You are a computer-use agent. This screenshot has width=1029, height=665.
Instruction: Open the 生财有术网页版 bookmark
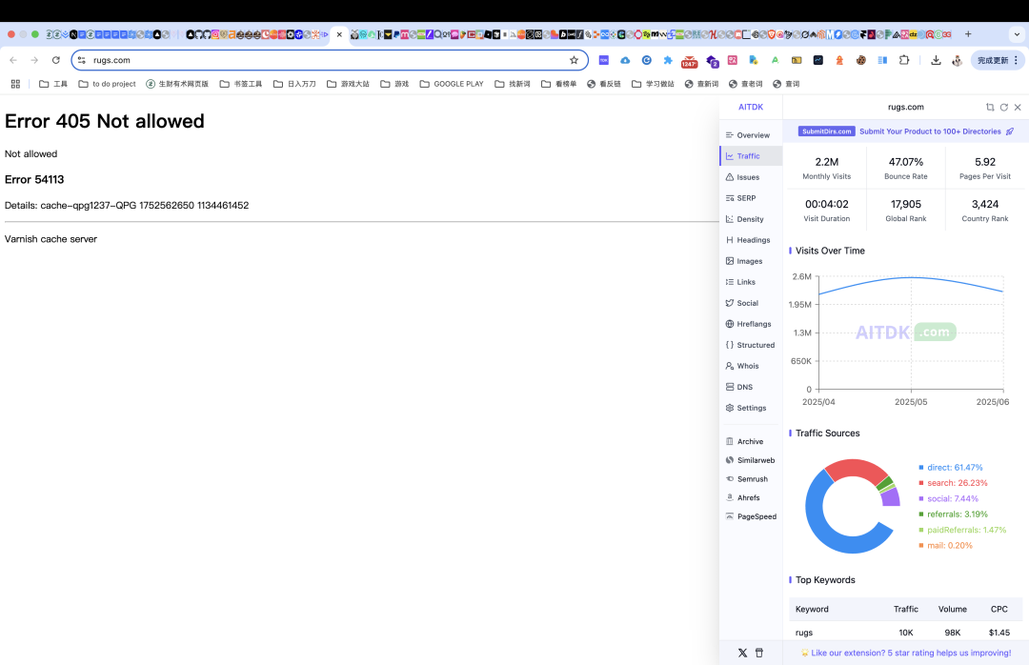pos(177,84)
